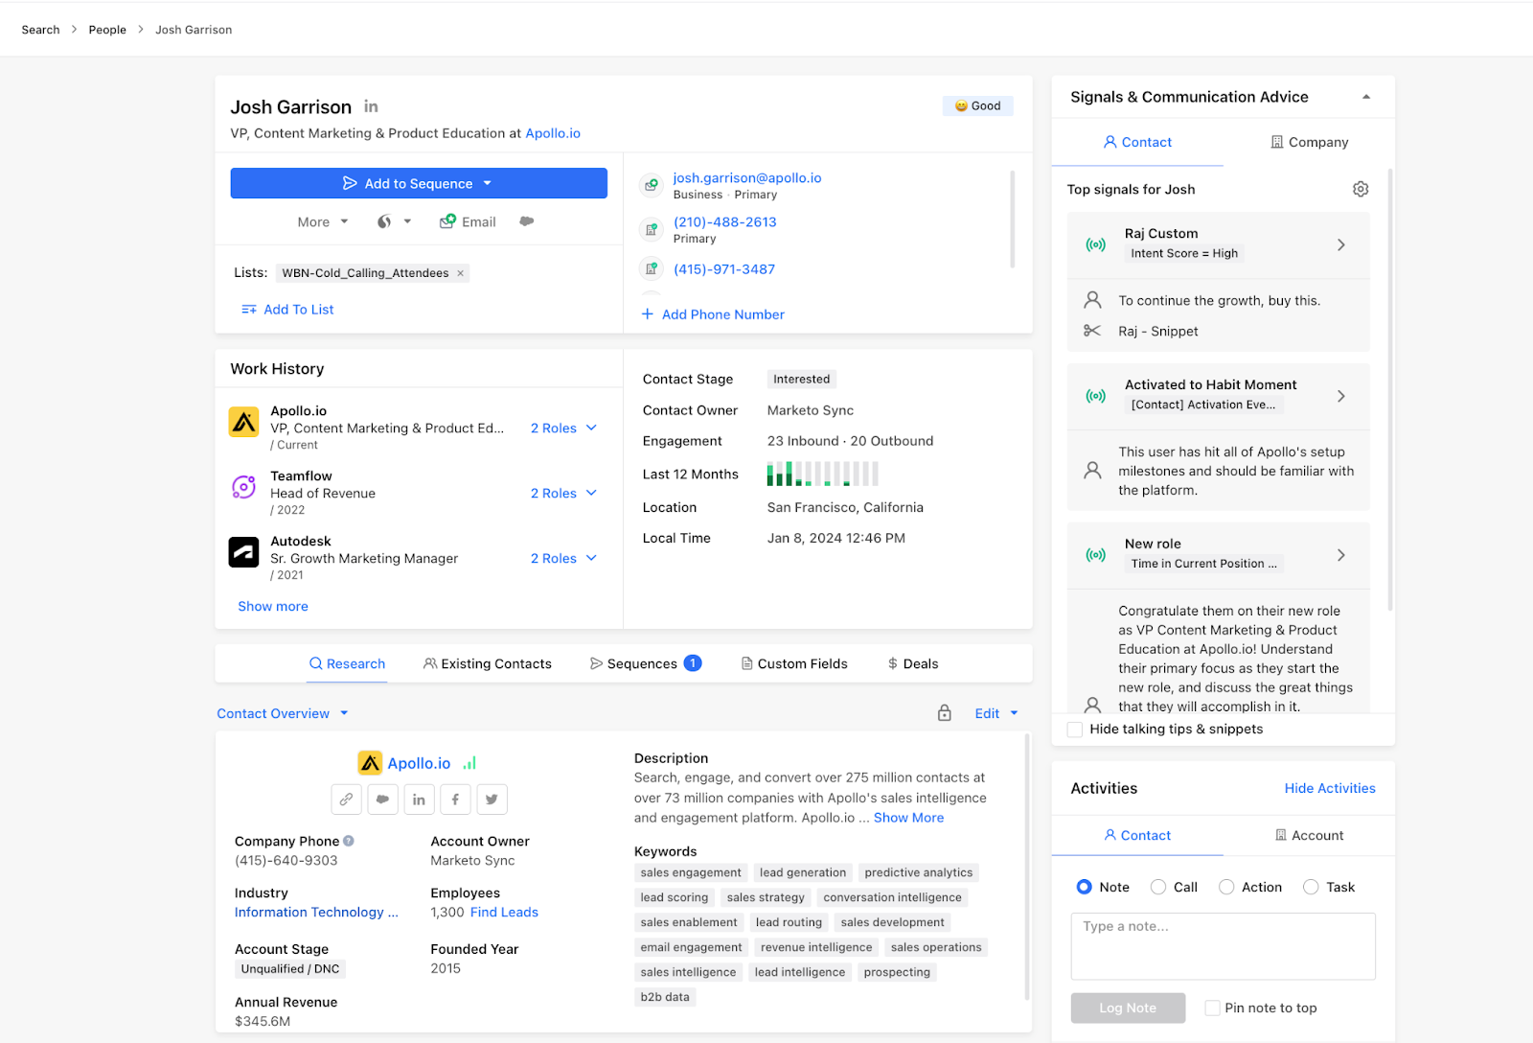The height and width of the screenshot is (1043, 1533).
Task: Click phone icon beside (415)-971-3487
Action: click(652, 268)
